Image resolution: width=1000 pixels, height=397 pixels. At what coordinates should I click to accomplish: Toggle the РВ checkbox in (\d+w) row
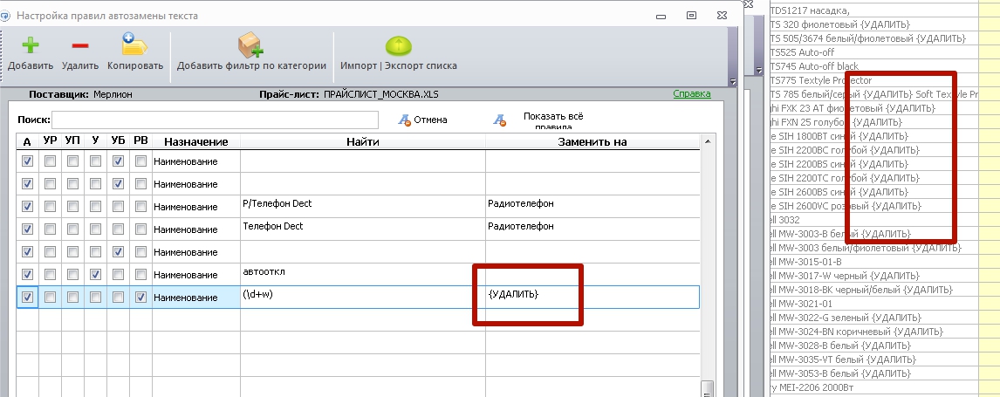[141, 297]
